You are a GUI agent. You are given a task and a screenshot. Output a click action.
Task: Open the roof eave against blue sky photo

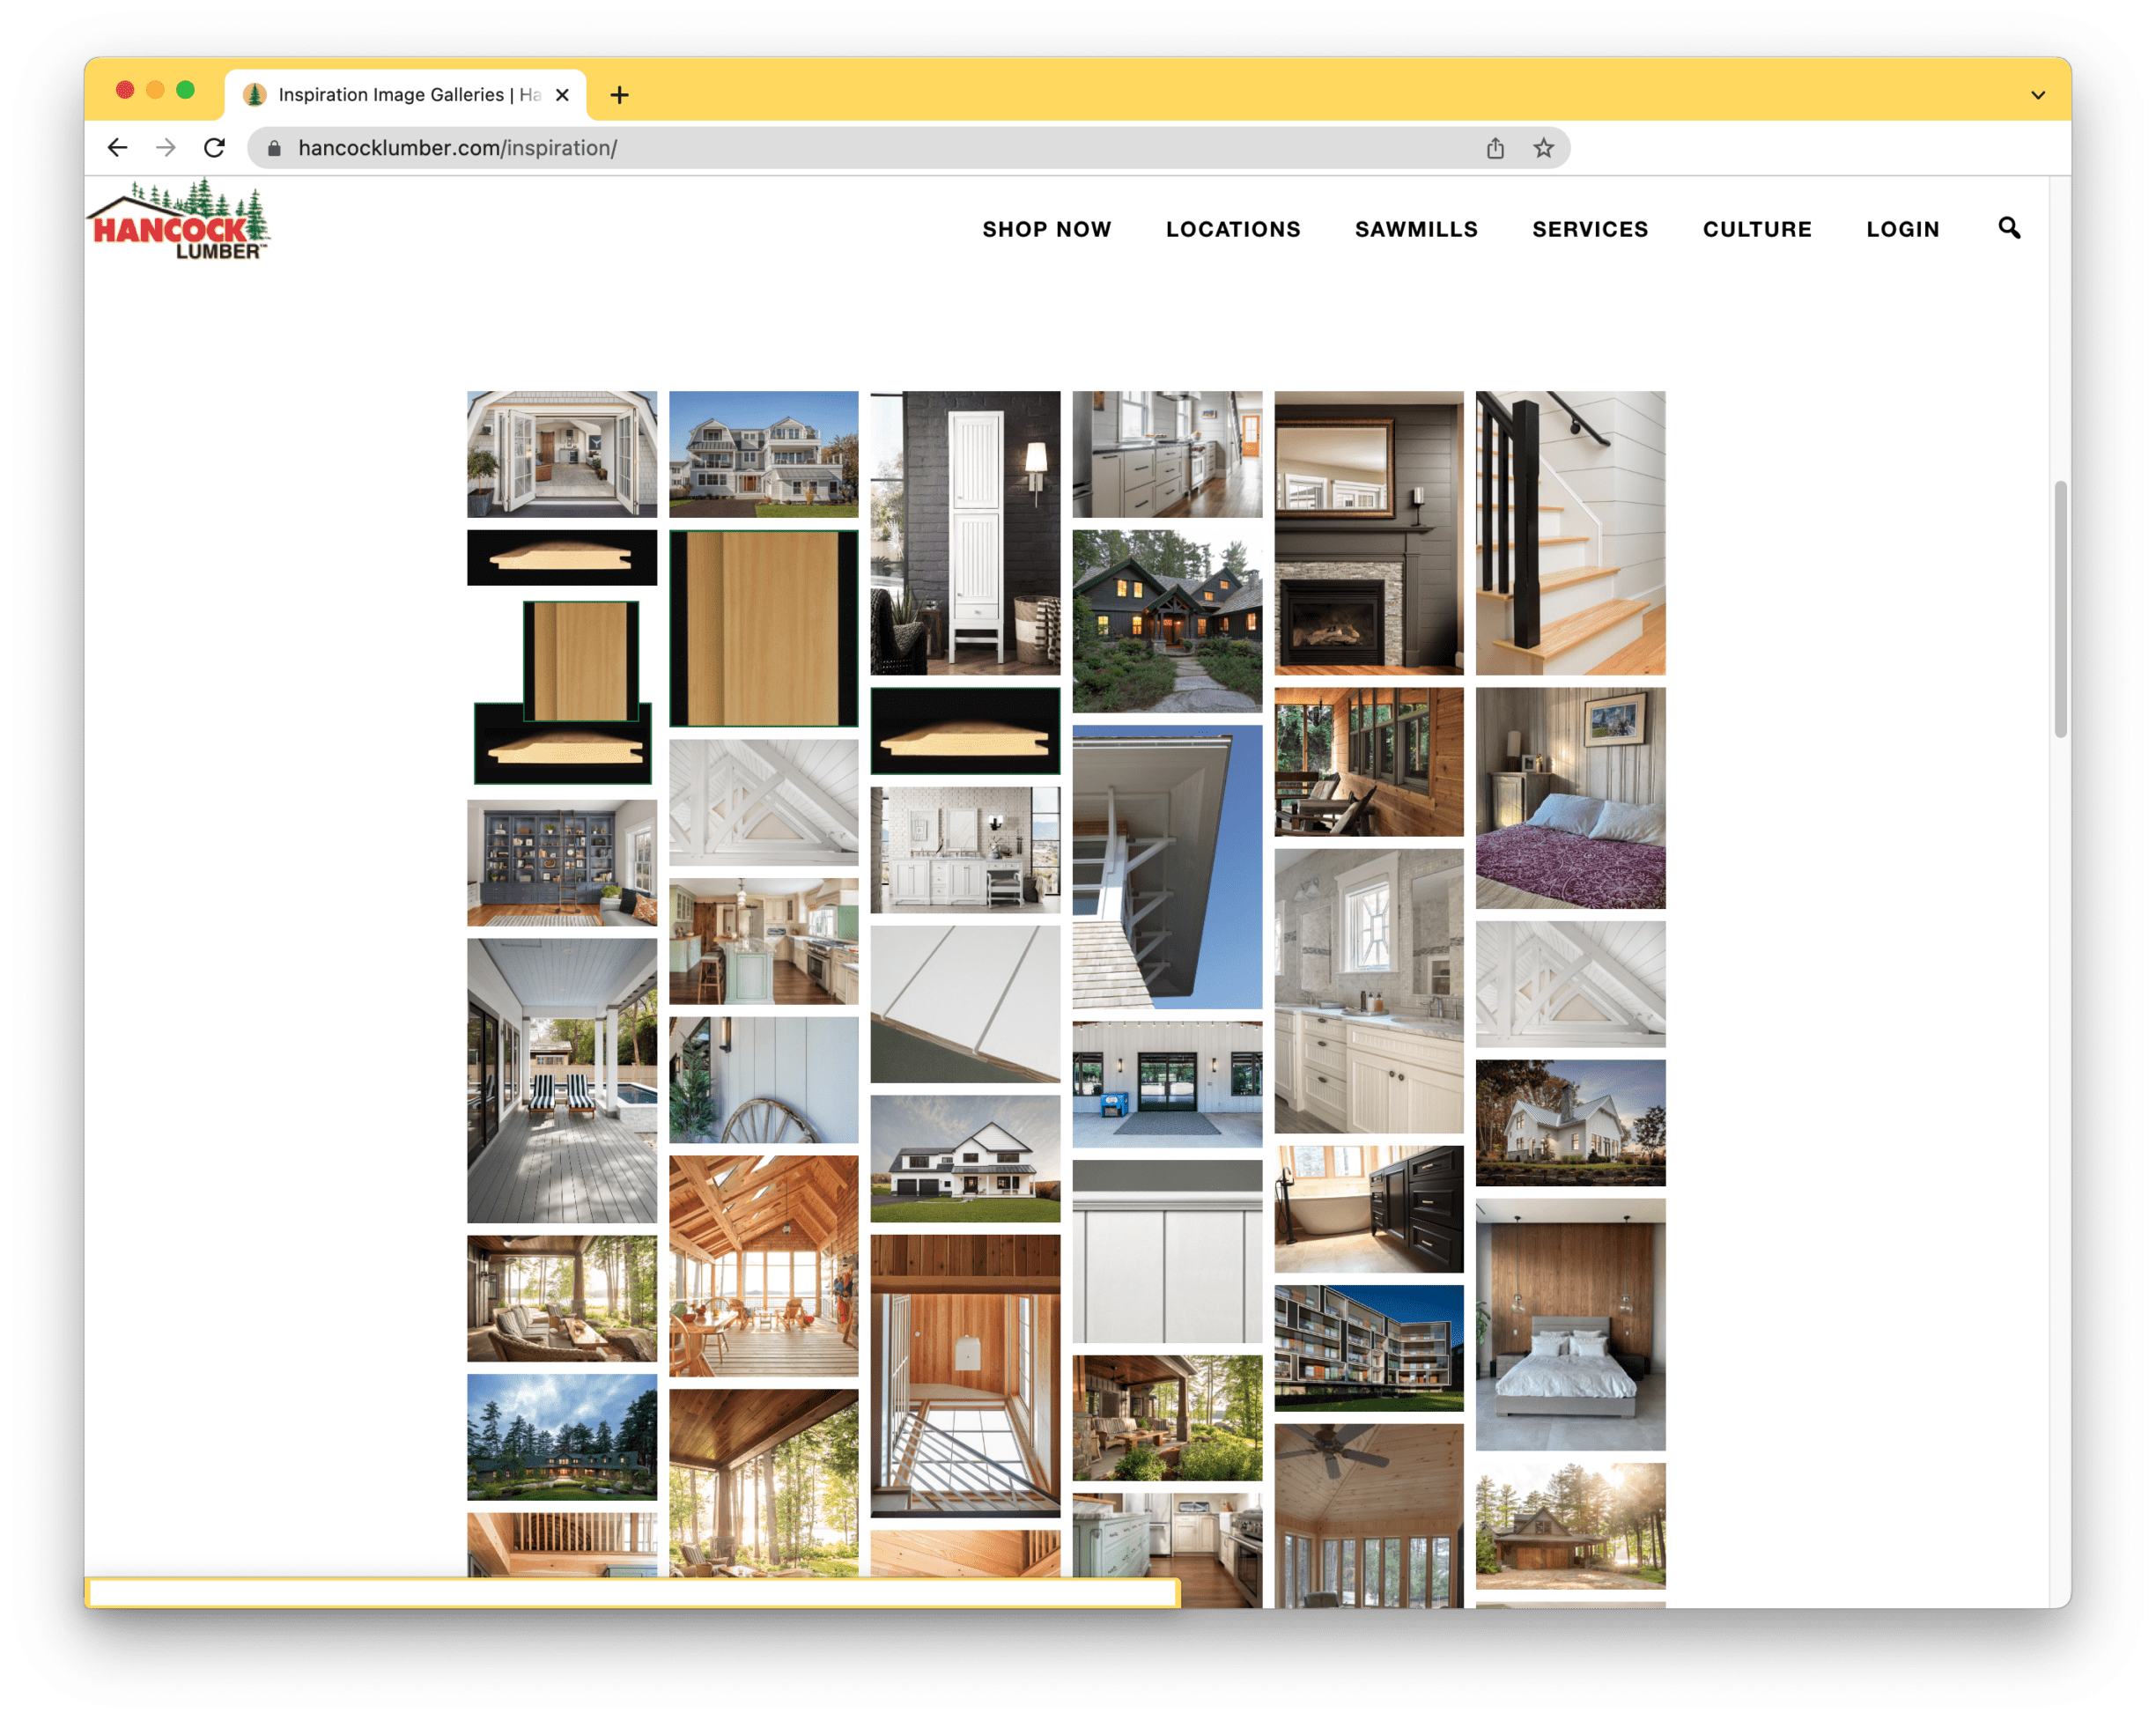(1167, 866)
